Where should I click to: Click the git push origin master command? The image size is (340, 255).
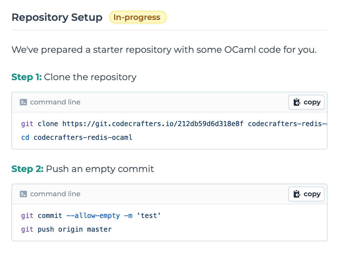[x=66, y=229]
